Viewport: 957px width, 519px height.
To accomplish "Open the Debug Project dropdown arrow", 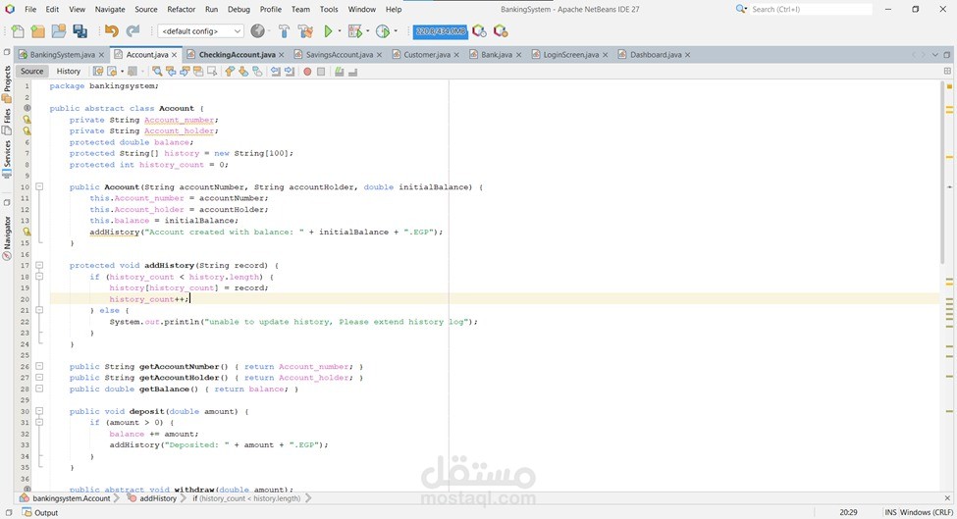I will pos(367,31).
